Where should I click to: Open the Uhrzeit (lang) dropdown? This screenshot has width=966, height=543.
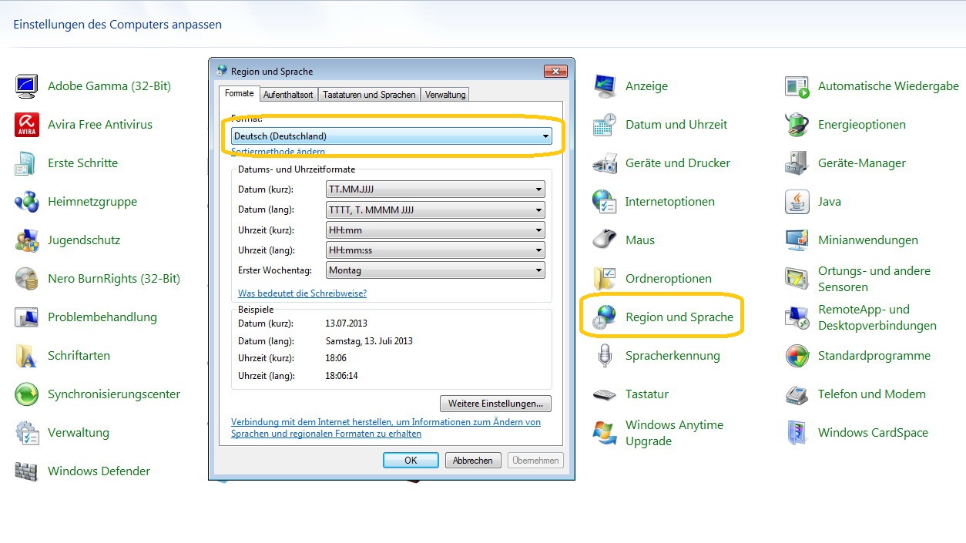click(435, 250)
